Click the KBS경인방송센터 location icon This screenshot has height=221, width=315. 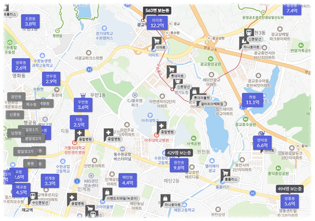click(91, 176)
